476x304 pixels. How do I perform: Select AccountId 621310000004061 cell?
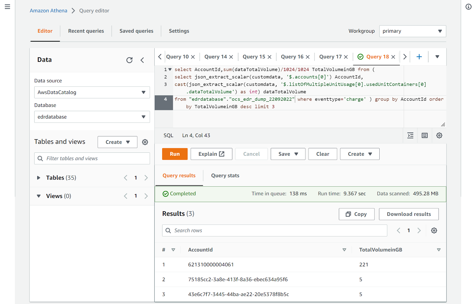point(211,265)
